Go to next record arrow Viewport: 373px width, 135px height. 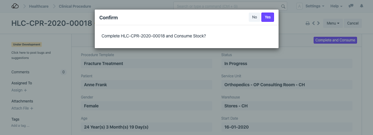(x=319, y=23)
